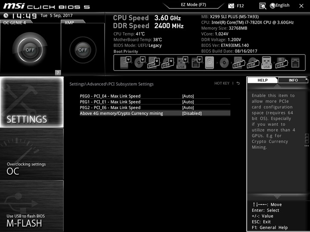Exit BIOS with the X close button

[x=301, y=6]
